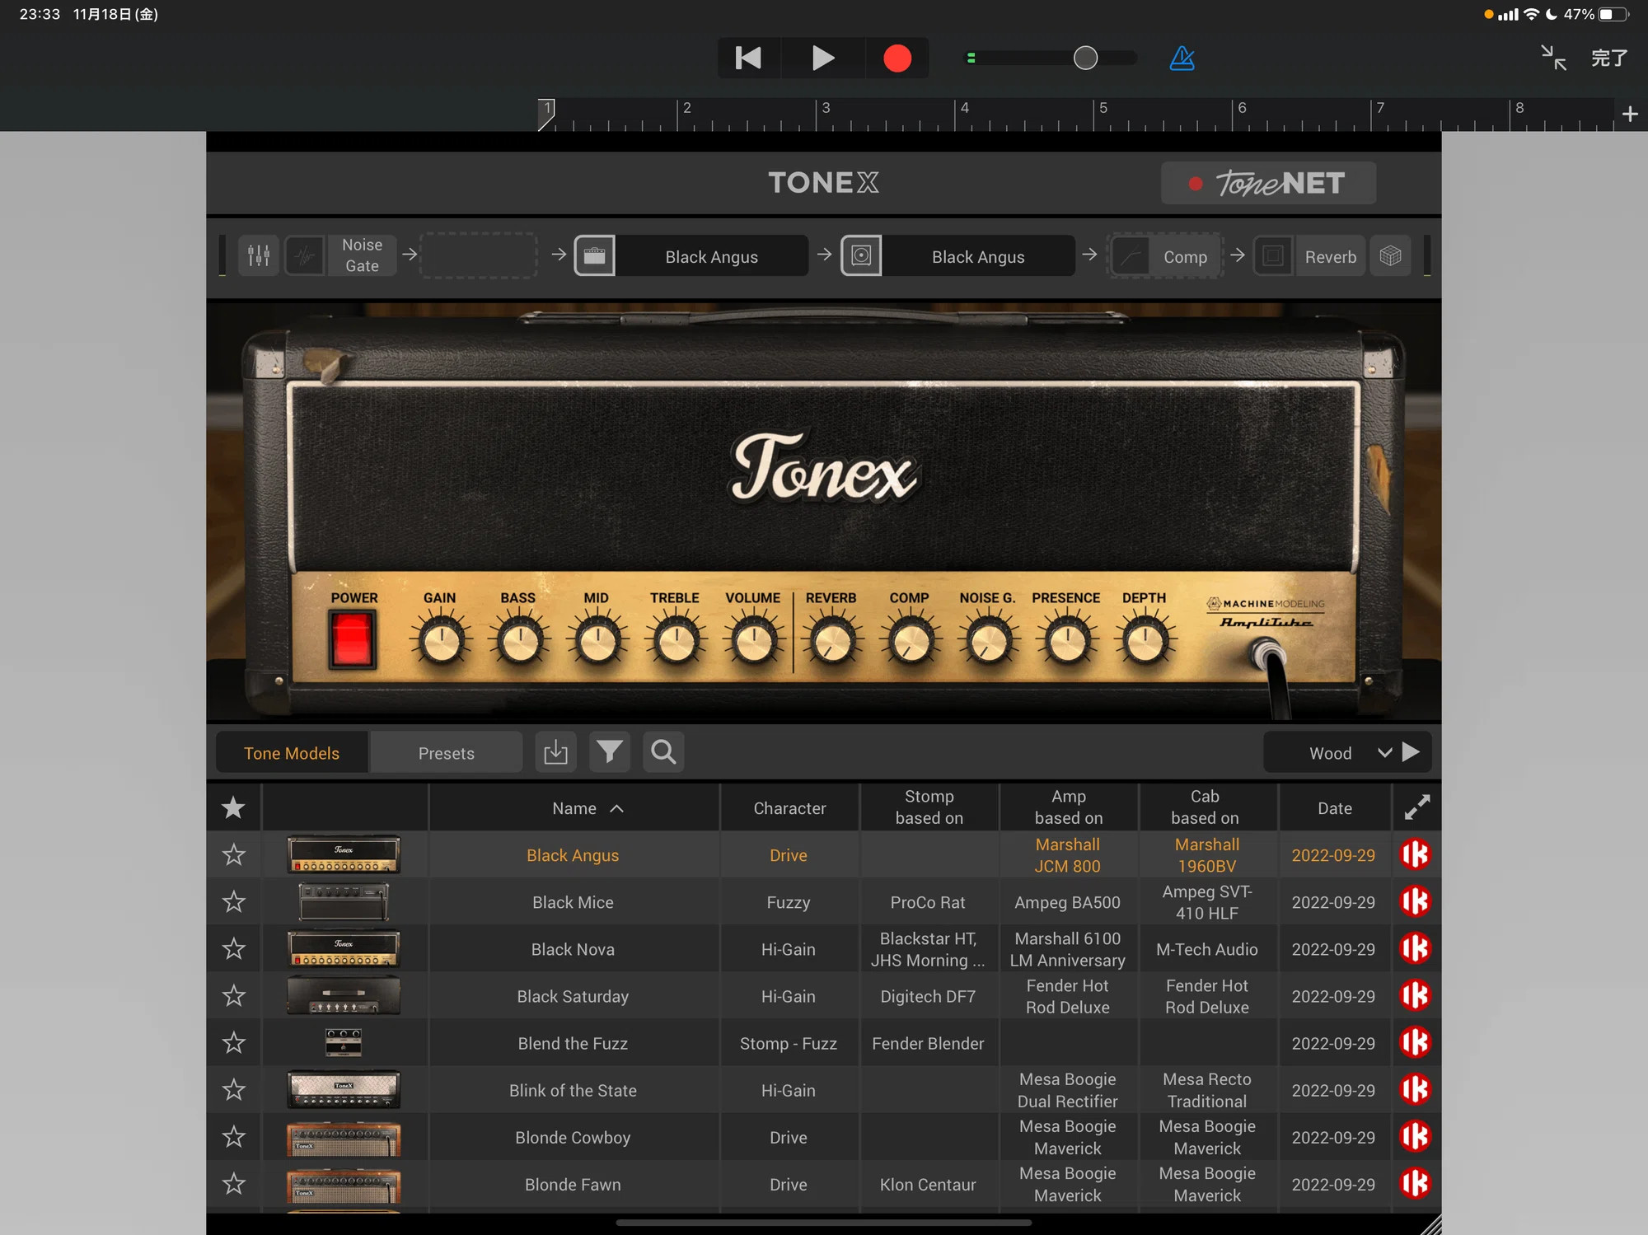
Task: Switch to Tone Models tab
Action: [x=292, y=752]
